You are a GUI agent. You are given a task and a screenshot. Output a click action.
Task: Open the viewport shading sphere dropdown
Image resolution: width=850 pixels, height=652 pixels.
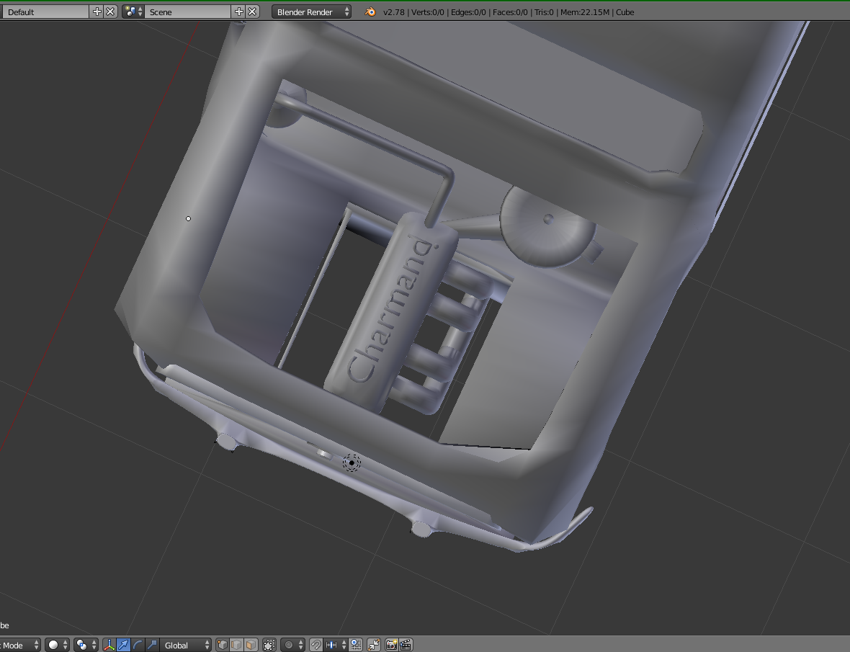pyautogui.click(x=57, y=645)
